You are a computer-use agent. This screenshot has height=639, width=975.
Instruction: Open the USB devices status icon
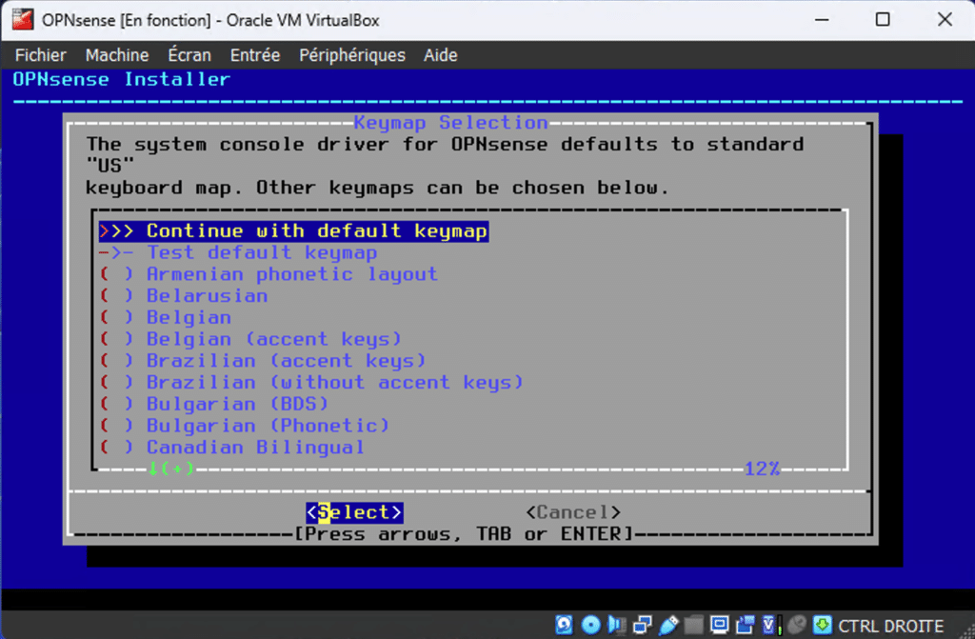point(668,625)
